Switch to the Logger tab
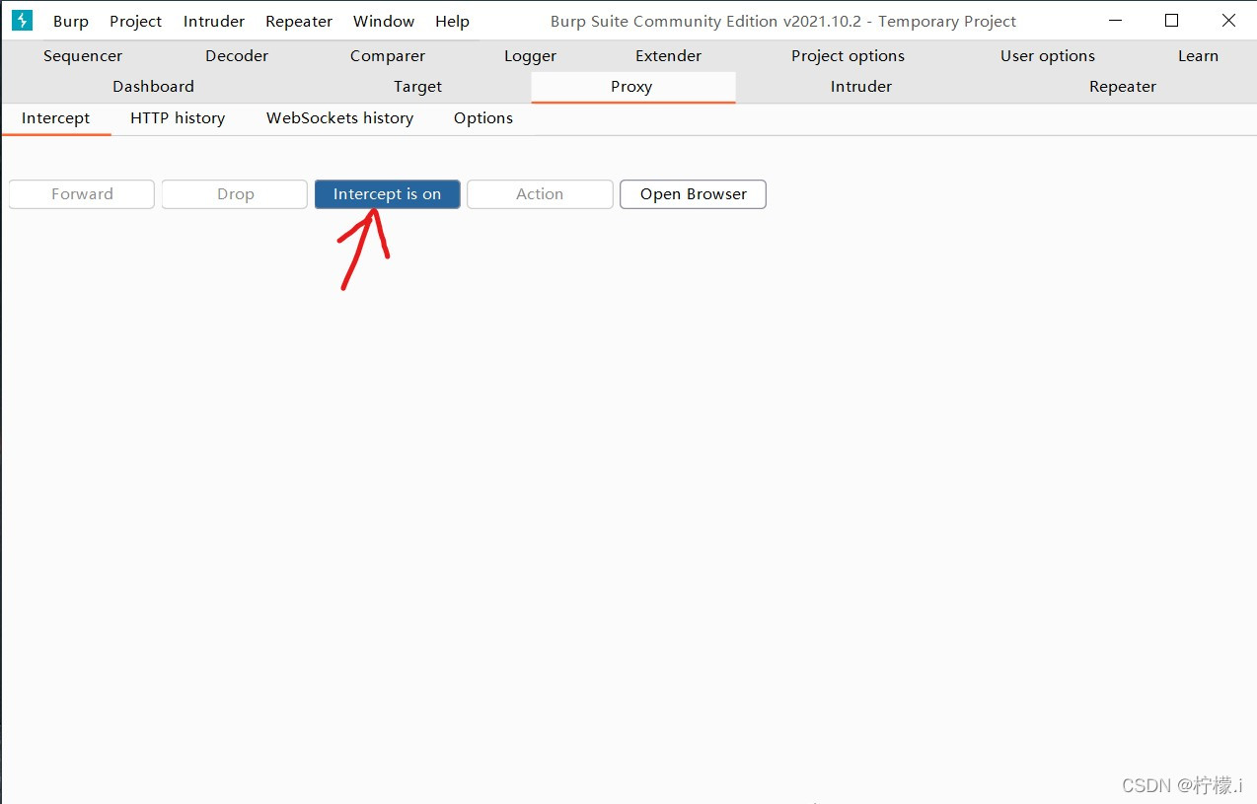 (x=531, y=56)
